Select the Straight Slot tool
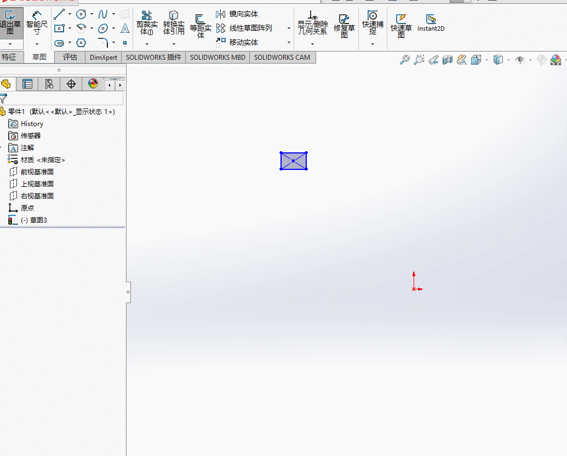567x456 pixels. 59,43
